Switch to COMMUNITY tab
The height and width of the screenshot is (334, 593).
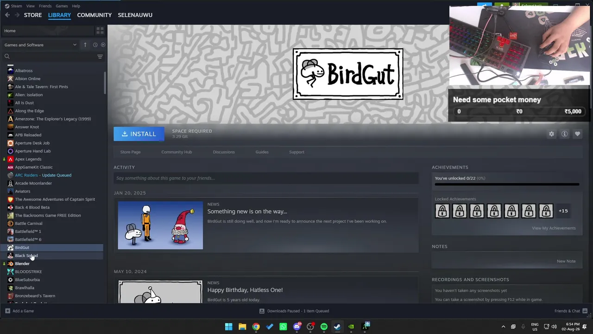[x=95, y=15]
